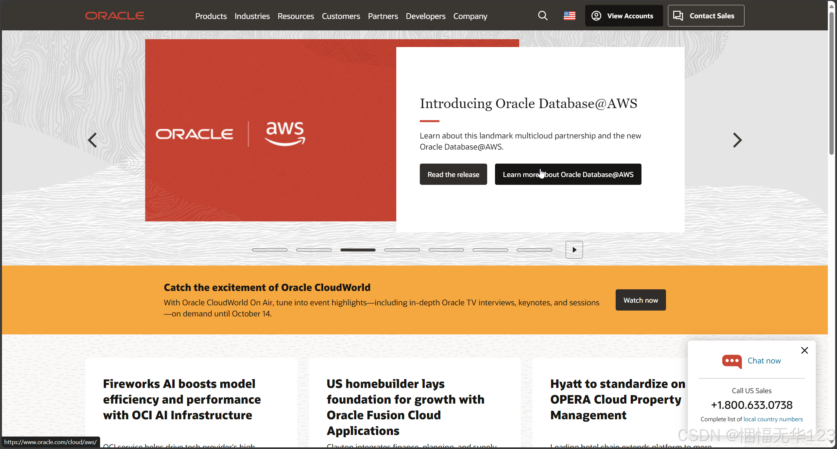This screenshot has width=837, height=449.
Task: Expand the Products menu
Action: (x=211, y=16)
